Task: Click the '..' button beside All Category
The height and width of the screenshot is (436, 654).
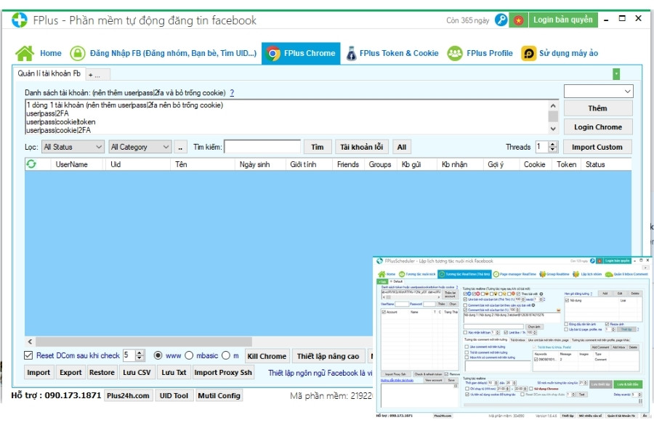Action: point(180,147)
